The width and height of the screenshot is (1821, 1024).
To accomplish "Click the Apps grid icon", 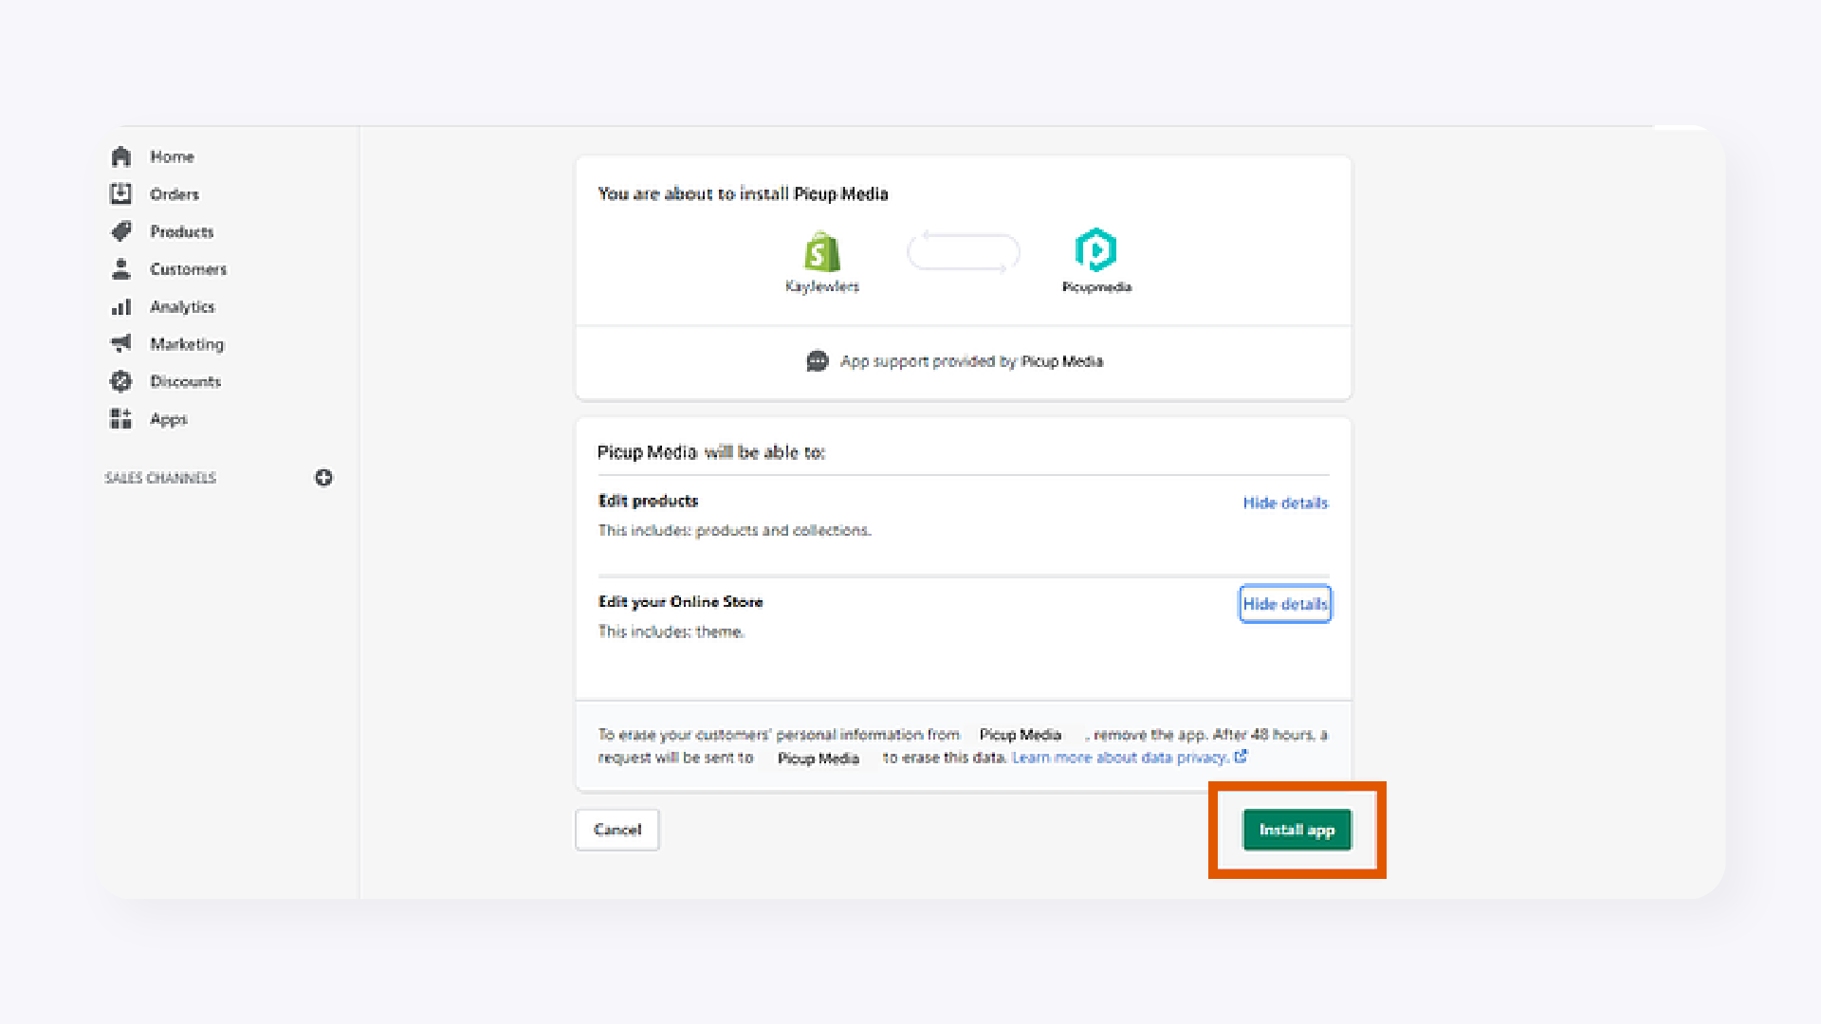I will 120,418.
